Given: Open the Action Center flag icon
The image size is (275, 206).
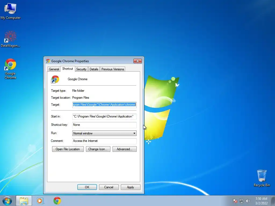Looking at the screenshot, I should (x=235, y=201).
